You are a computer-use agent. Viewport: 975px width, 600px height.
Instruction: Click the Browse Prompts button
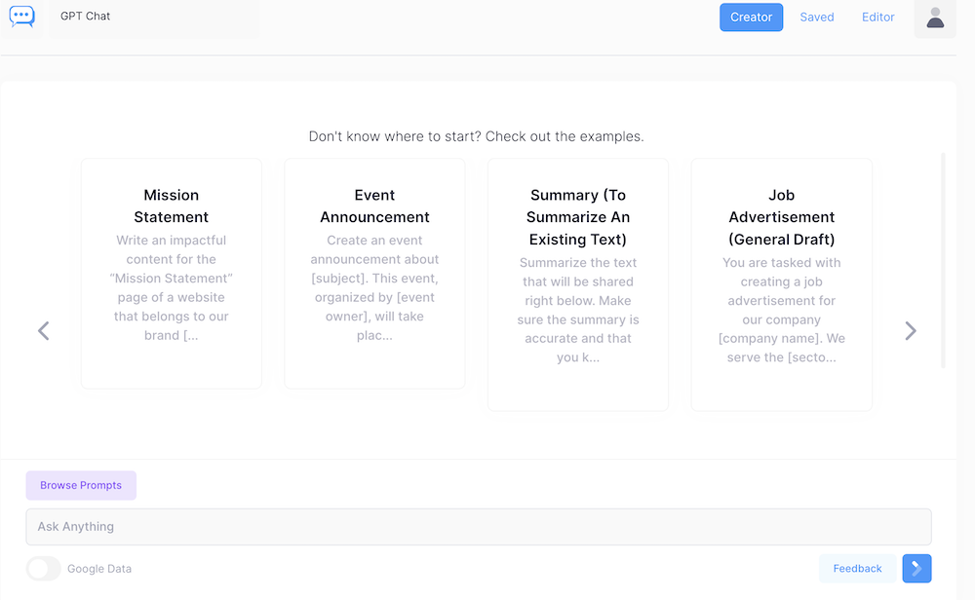click(x=81, y=485)
